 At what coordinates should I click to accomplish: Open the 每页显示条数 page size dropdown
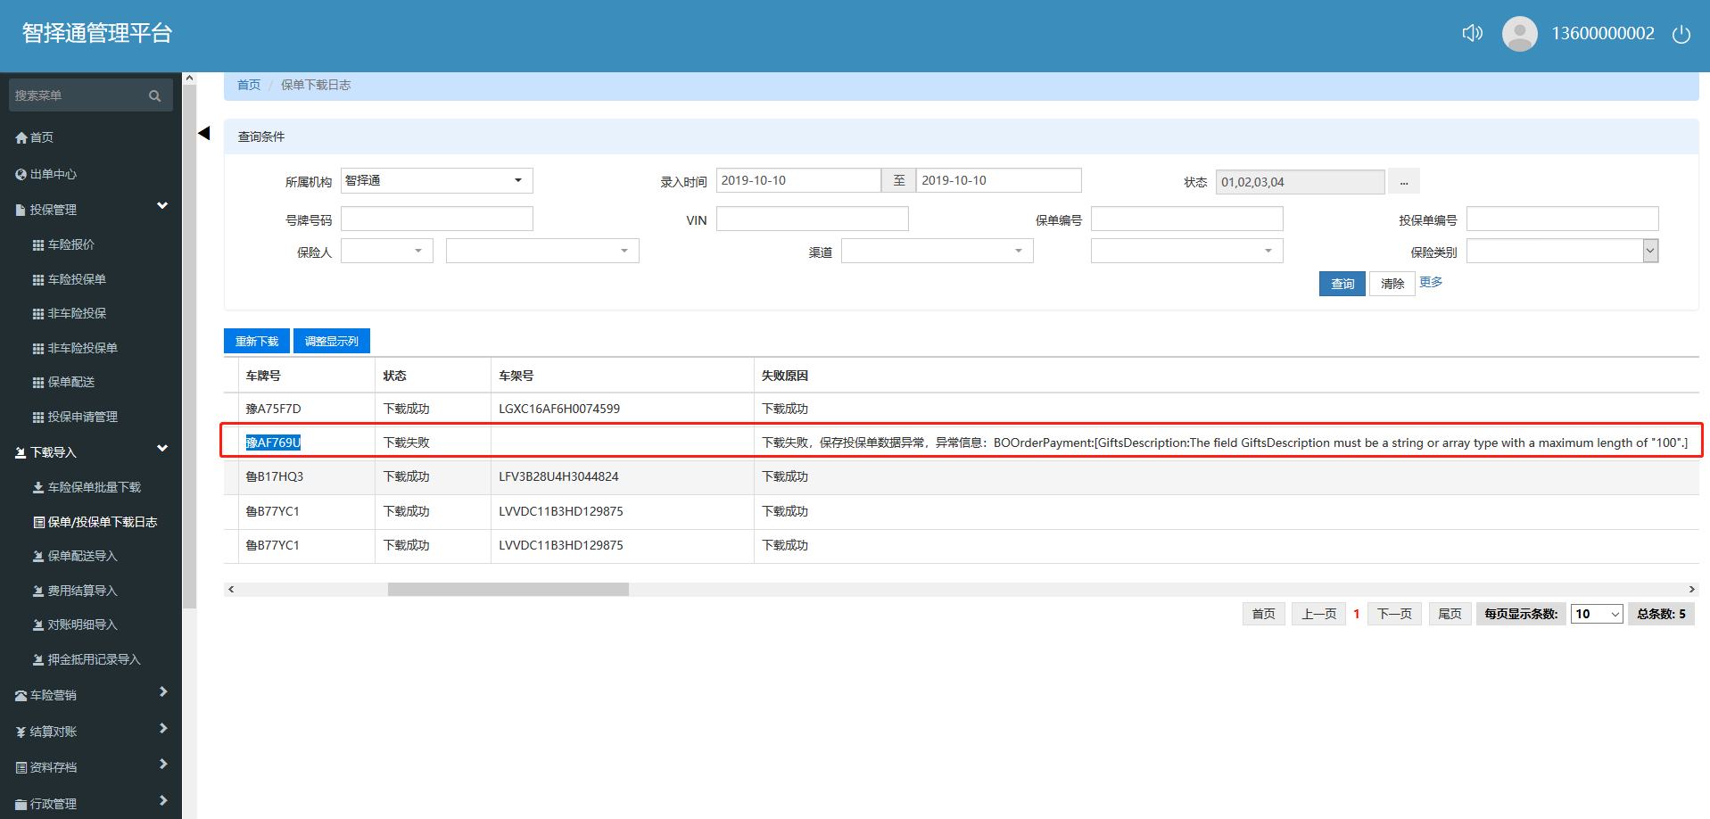click(x=1596, y=614)
